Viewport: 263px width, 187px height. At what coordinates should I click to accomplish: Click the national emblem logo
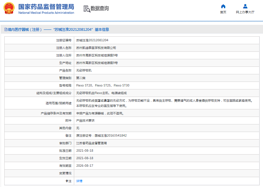[9, 8]
